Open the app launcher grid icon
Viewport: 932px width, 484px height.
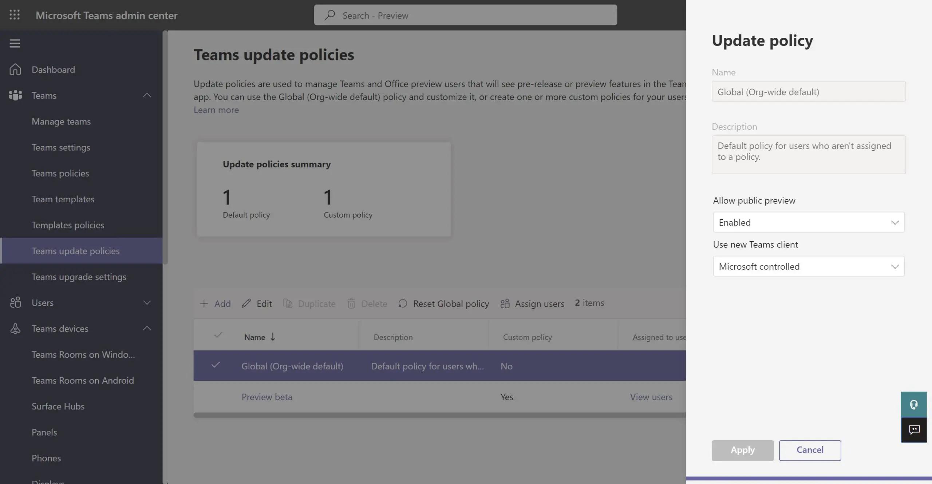point(15,15)
